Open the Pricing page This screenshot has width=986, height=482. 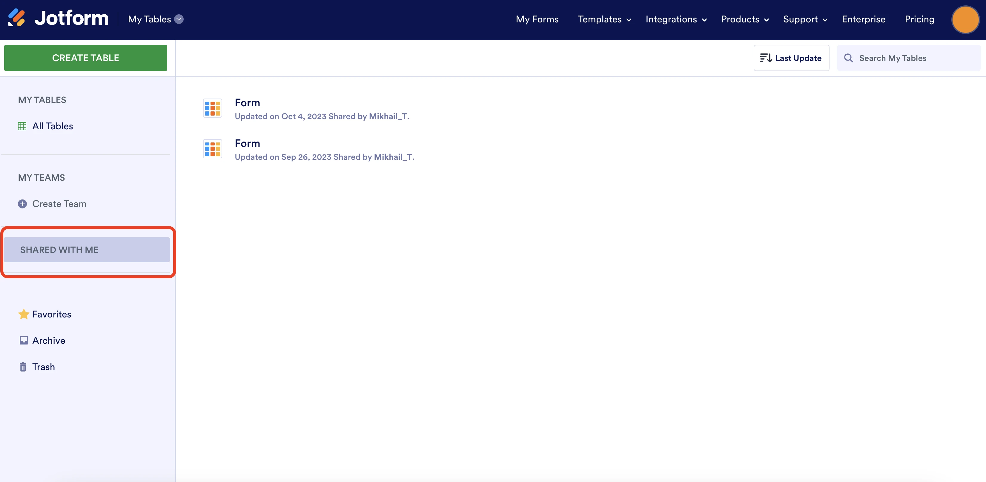tap(919, 19)
